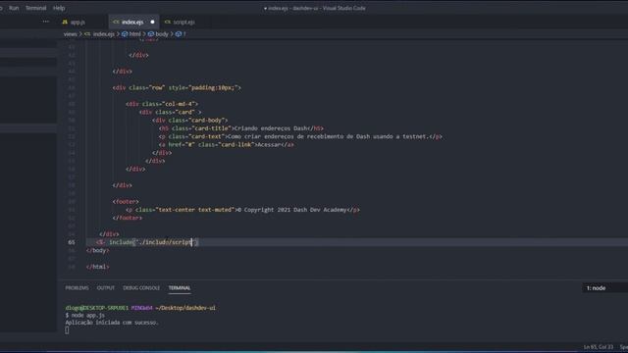Open the PROBLEMS panel tab

click(x=77, y=288)
